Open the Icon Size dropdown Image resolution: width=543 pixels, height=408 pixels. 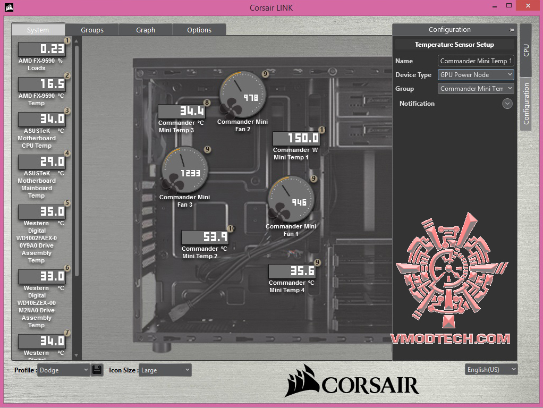click(x=165, y=370)
